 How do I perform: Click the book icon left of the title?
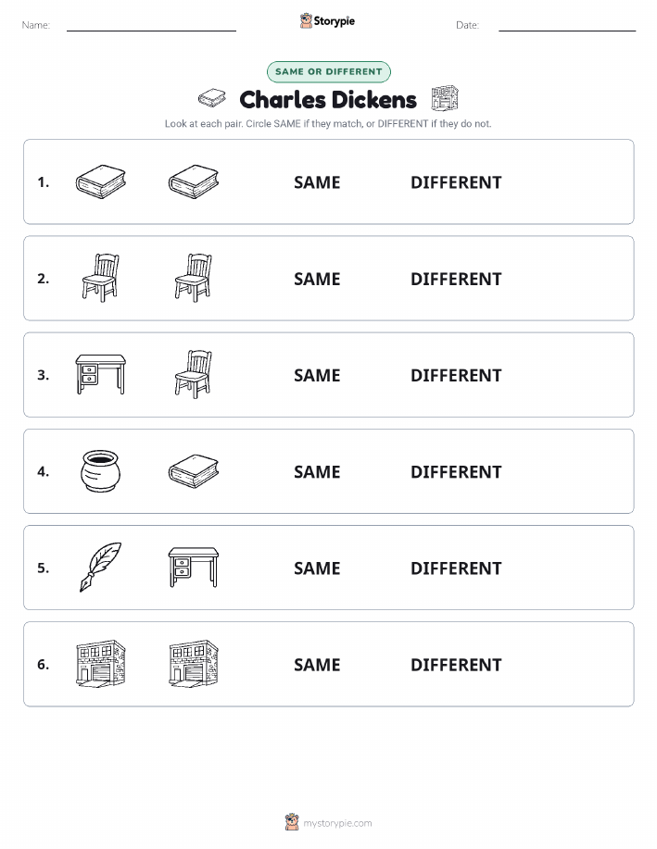(x=212, y=98)
